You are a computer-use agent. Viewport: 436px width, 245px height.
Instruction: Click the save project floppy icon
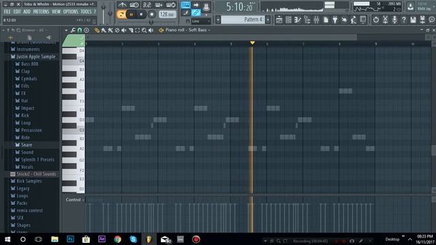tap(414, 20)
